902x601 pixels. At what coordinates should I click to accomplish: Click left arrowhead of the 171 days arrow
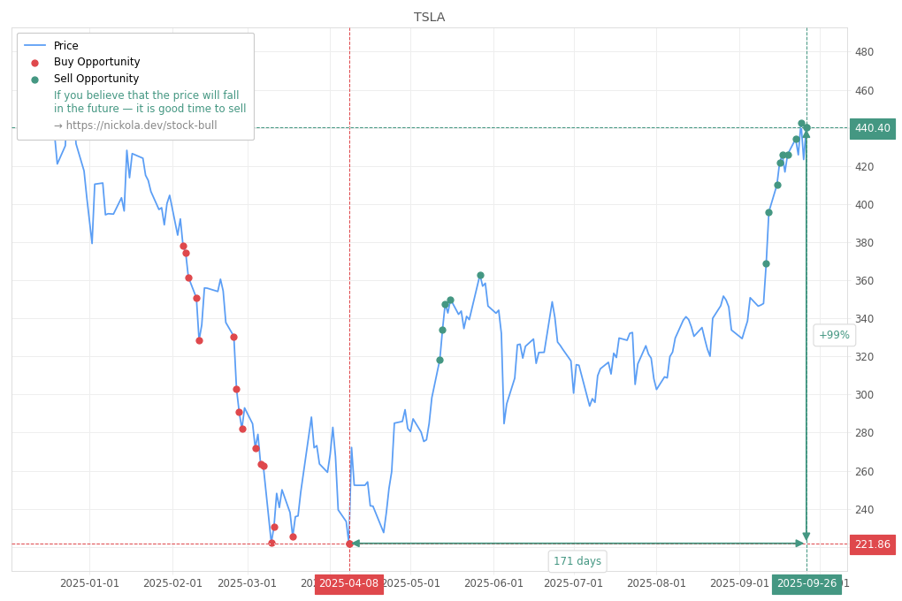(x=355, y=544)
